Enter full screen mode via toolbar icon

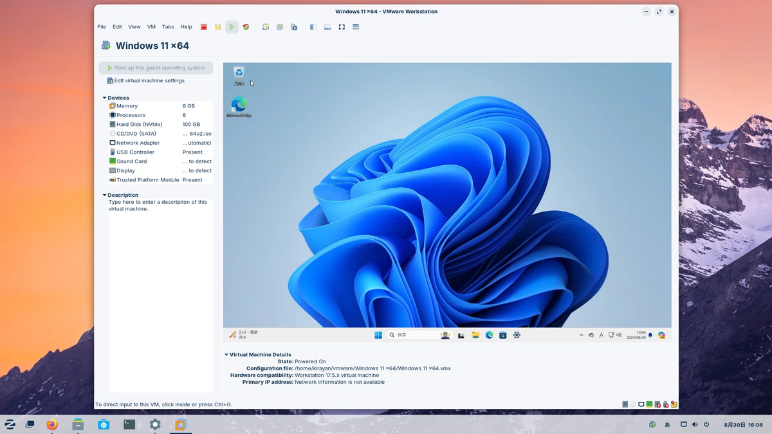pyautogui.click(x=342, y=27)
